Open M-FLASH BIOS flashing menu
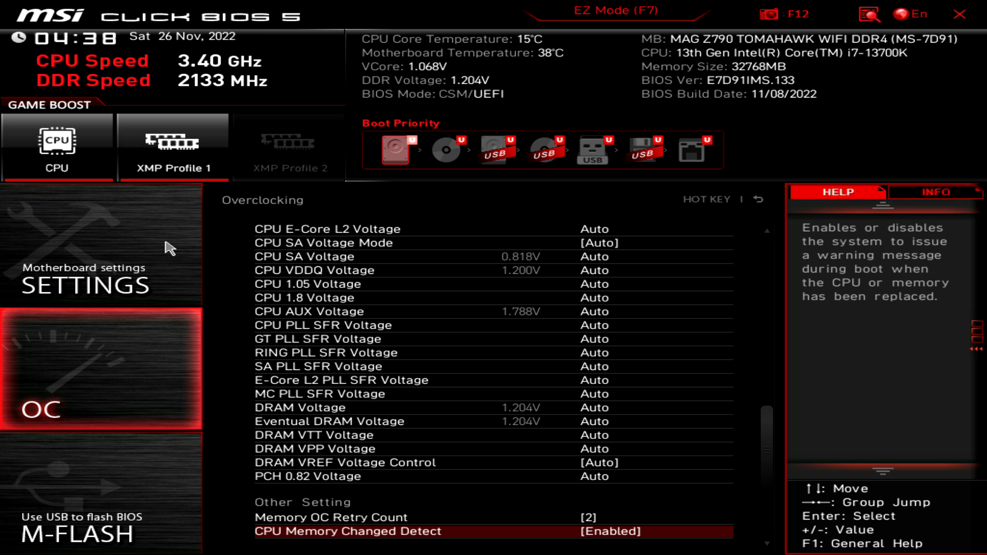 [x=101, y=493]
